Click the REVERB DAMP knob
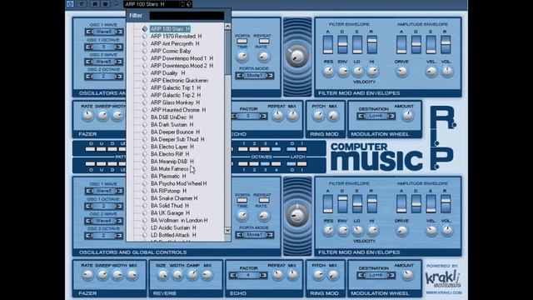The height and width of the screenshot is (300, 533). click(x=192, y=275)
